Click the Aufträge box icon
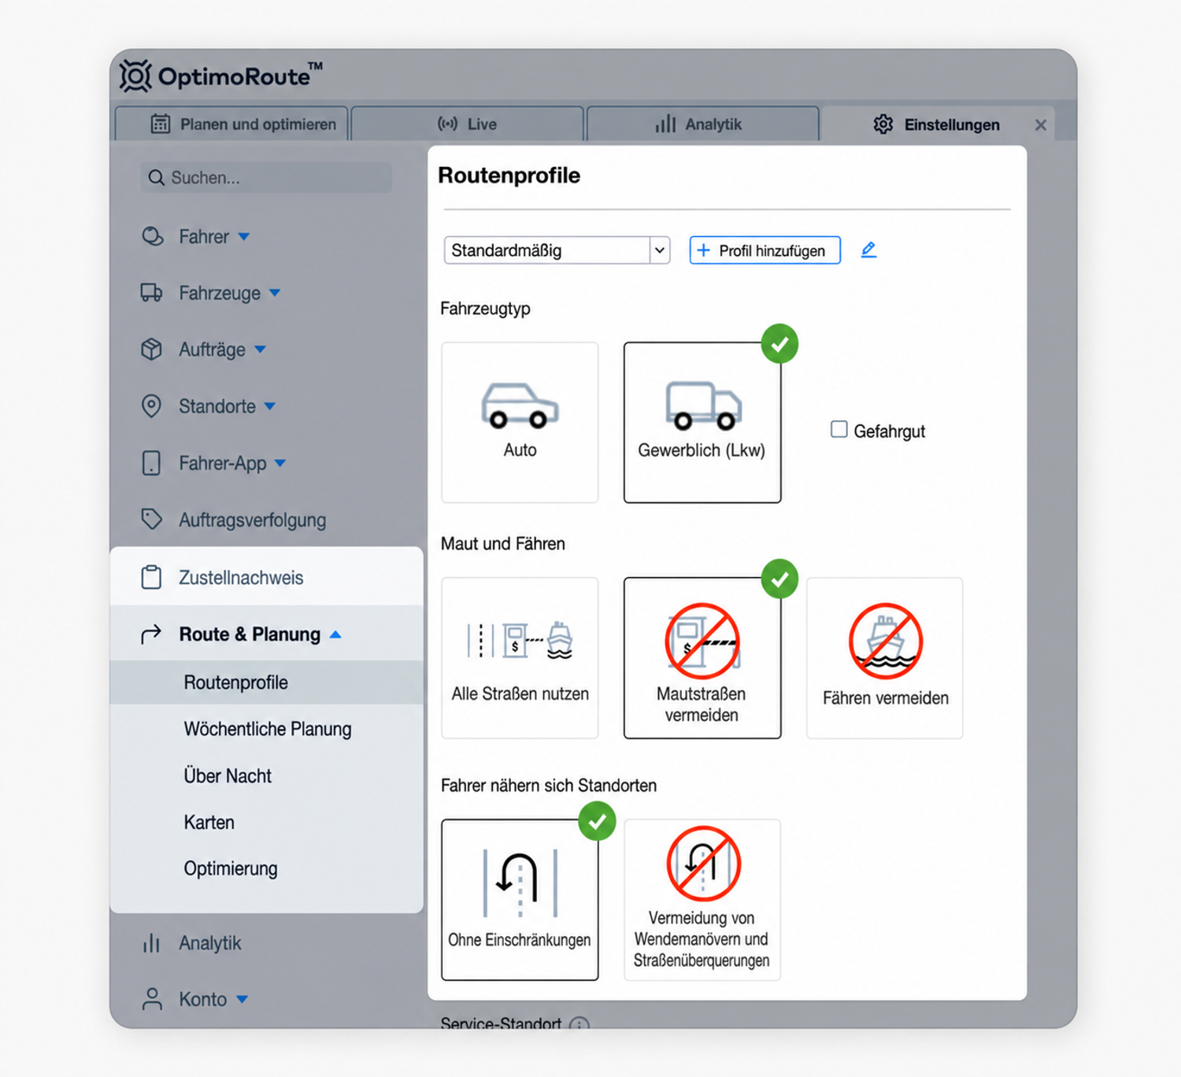1181x1077 pixels. pyautogui.click(x=151, y=350)
